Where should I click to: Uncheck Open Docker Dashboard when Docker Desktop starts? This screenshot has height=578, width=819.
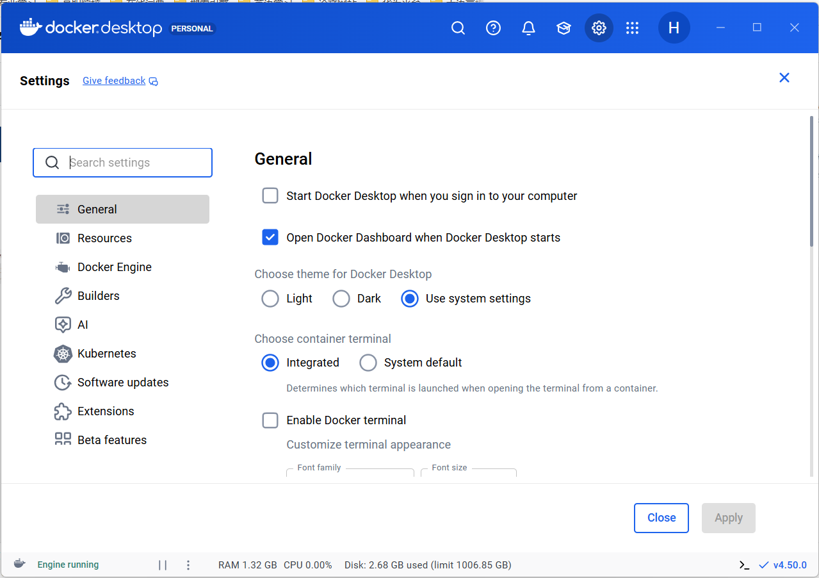[270, 237]
